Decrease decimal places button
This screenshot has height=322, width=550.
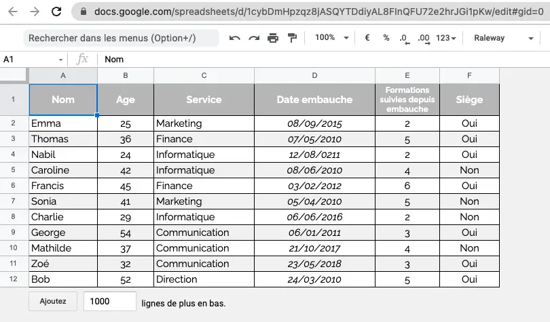405,38
